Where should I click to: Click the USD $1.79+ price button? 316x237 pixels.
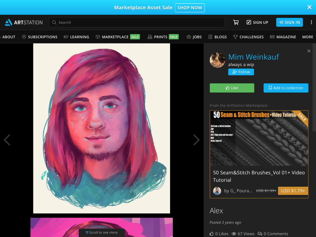pyautogui.click(x=293, y=191)
